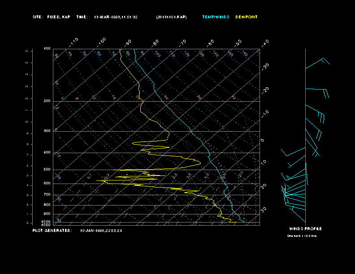Click the -20 temperature label on right edge

coord(265,90)
